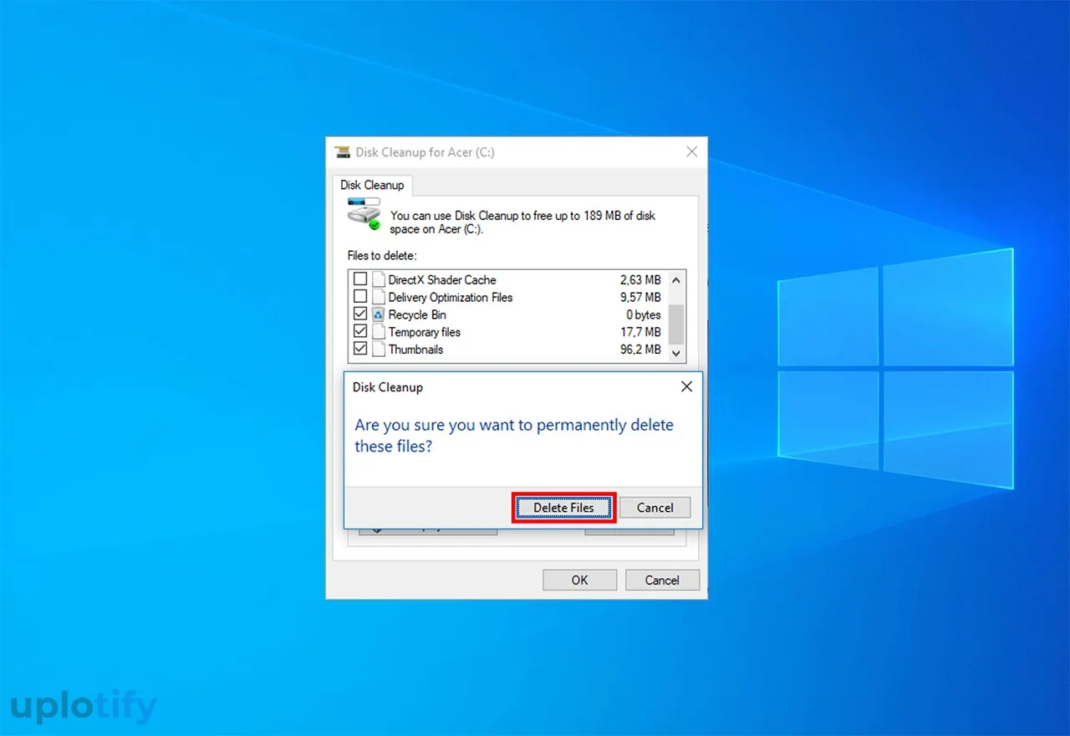Click the Thumbnails file icon
The image size is (1070, 736).
(x=379, y=350)
